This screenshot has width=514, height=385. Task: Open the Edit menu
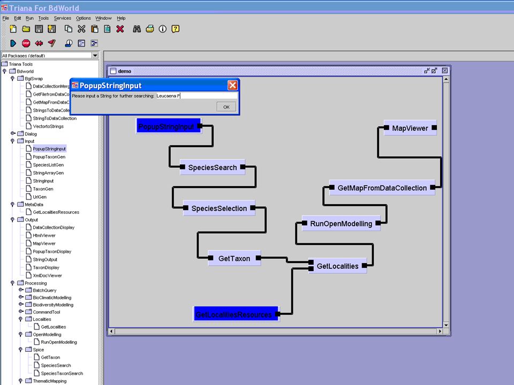pos(17,18)
